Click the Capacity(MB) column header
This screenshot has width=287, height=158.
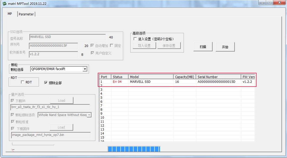[185, 77]
